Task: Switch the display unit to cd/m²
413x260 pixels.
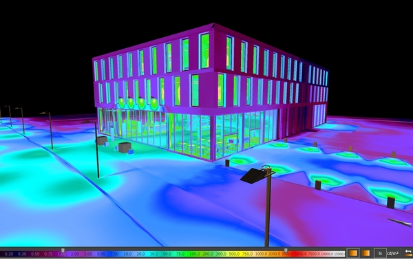Action: point(392,254)
